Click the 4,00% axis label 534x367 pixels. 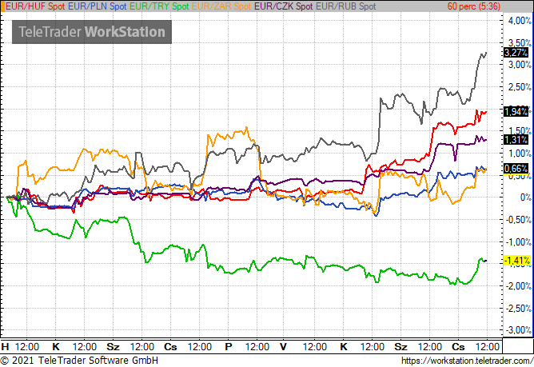click(520, 21)
